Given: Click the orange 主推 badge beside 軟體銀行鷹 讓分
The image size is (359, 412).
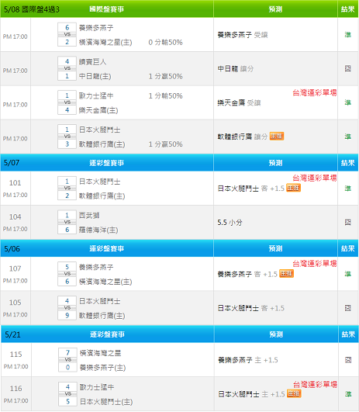Looking at the screenshot, I should (277, 136).
